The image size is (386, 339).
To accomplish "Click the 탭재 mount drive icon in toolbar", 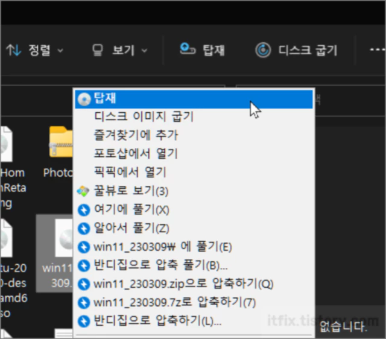I will (x=188, y=48).
